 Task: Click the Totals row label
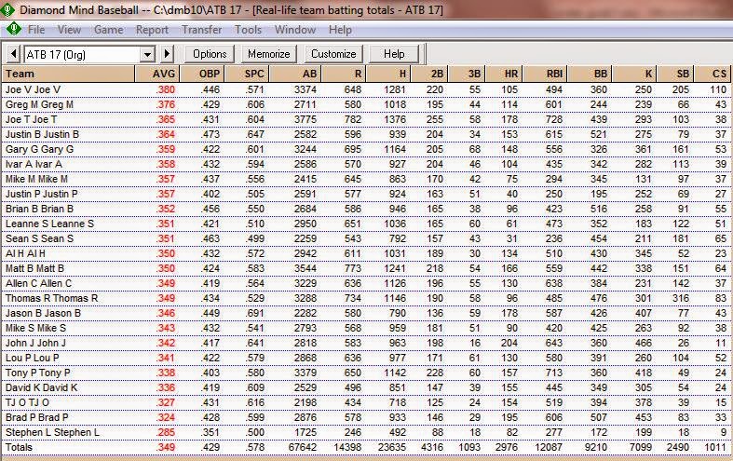pyautogui.click(x=20, y=447)
